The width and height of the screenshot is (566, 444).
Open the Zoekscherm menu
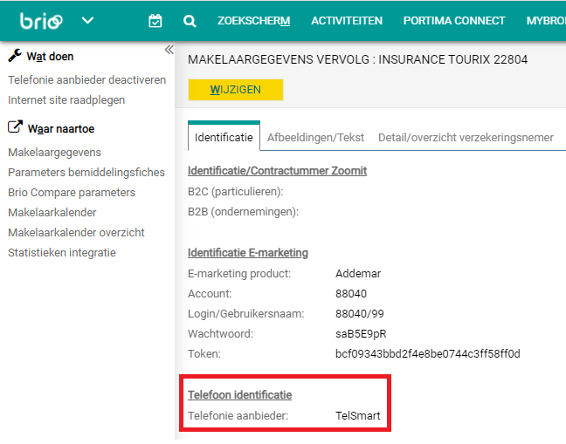tap(253, 21)
